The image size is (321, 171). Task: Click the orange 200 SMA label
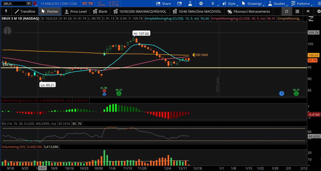[200, 55]
